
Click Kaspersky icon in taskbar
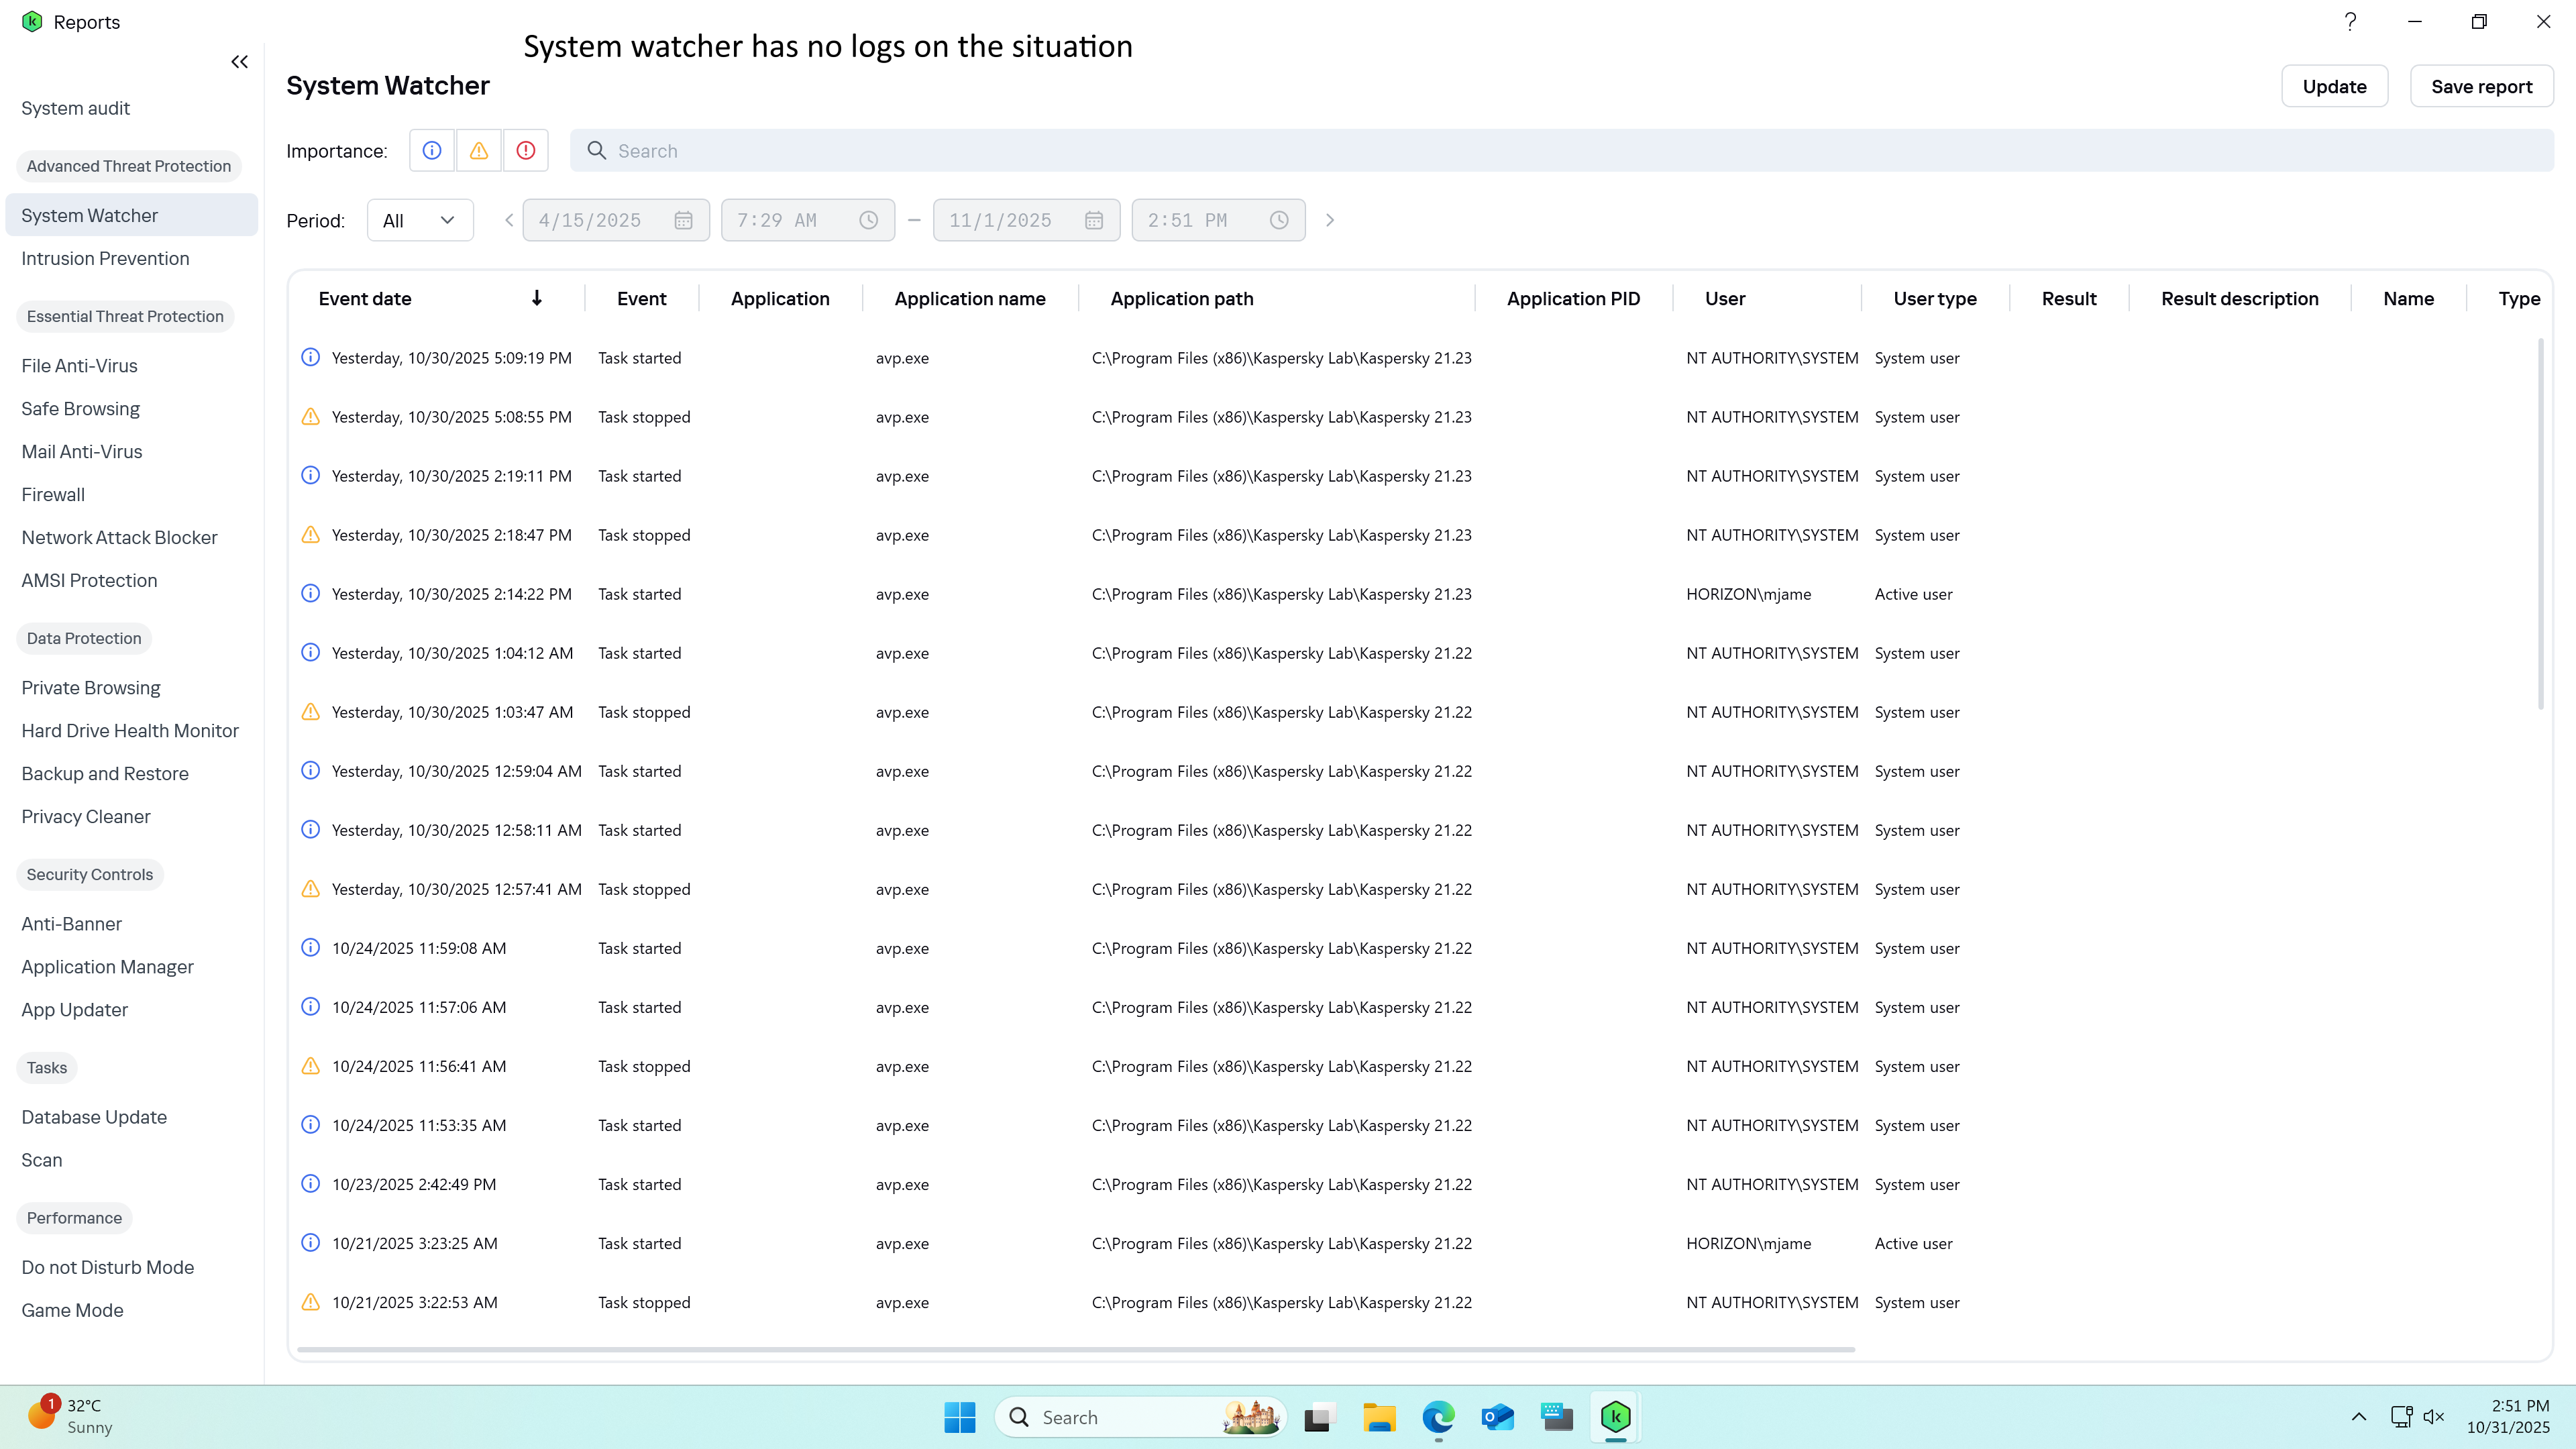pos(1616,1417)
